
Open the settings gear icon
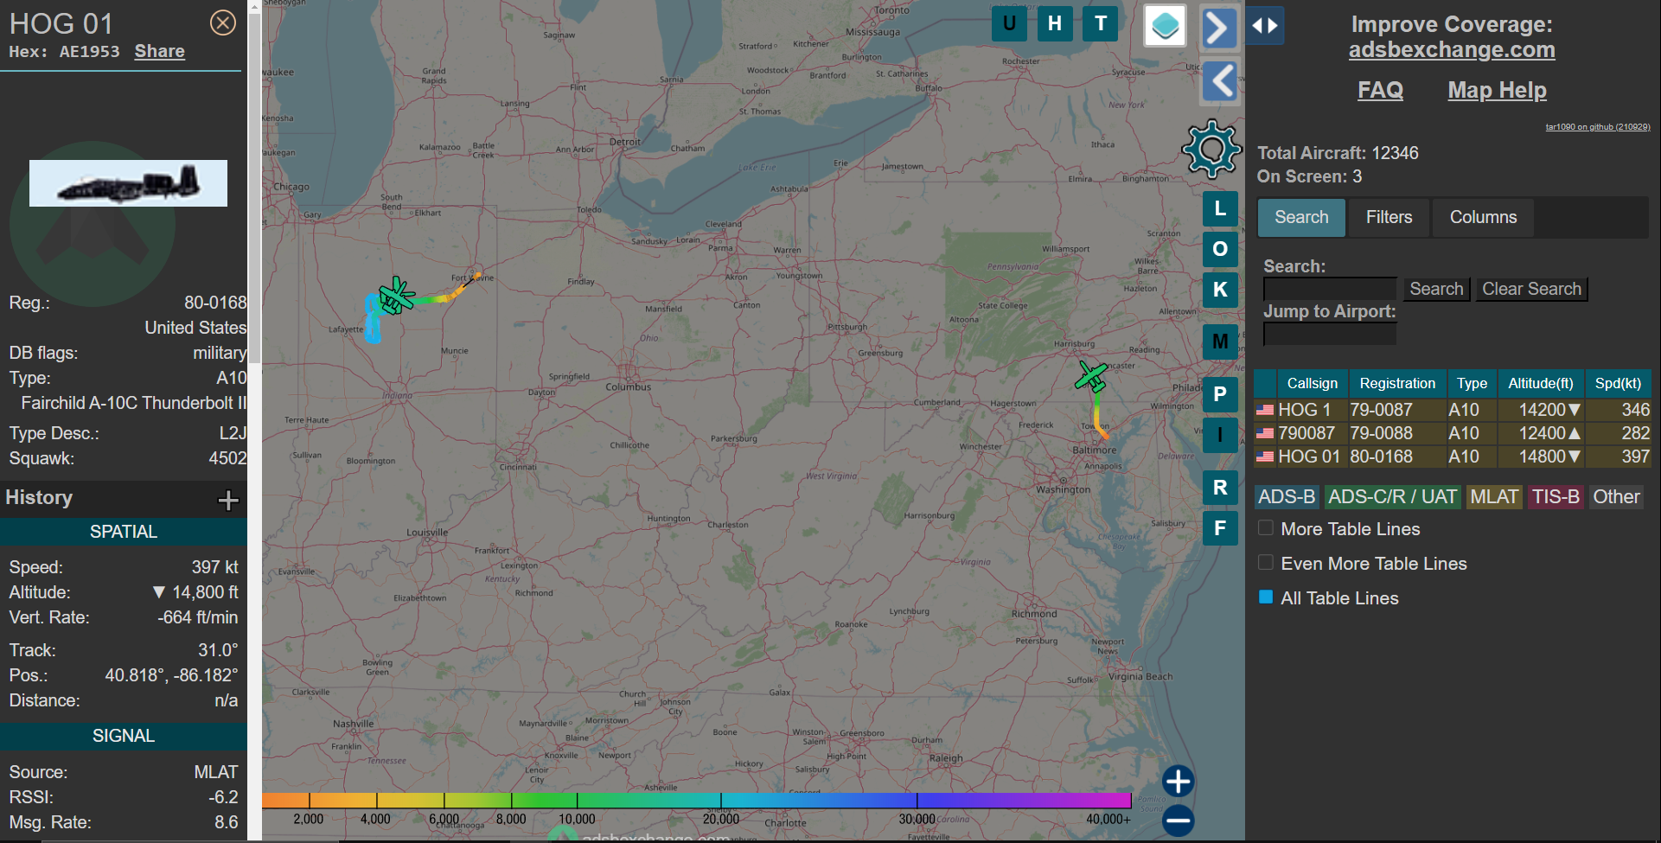pos(1211,150)
